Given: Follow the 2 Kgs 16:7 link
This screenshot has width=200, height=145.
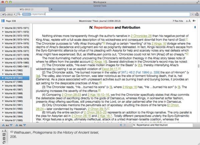Looking at the screenshot, I should [x=105, y=116].
